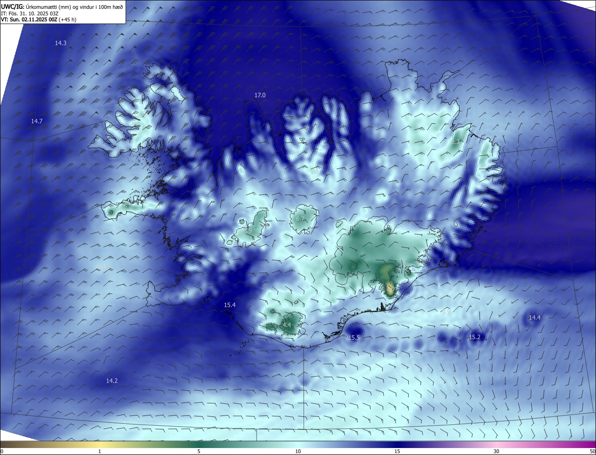Select the "6.7" label on the central glacier
This screenshot has height=455, width=596.
tap(300, 219)
